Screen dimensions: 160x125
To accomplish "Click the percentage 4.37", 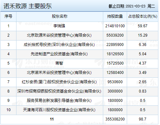I will (143, 63).
